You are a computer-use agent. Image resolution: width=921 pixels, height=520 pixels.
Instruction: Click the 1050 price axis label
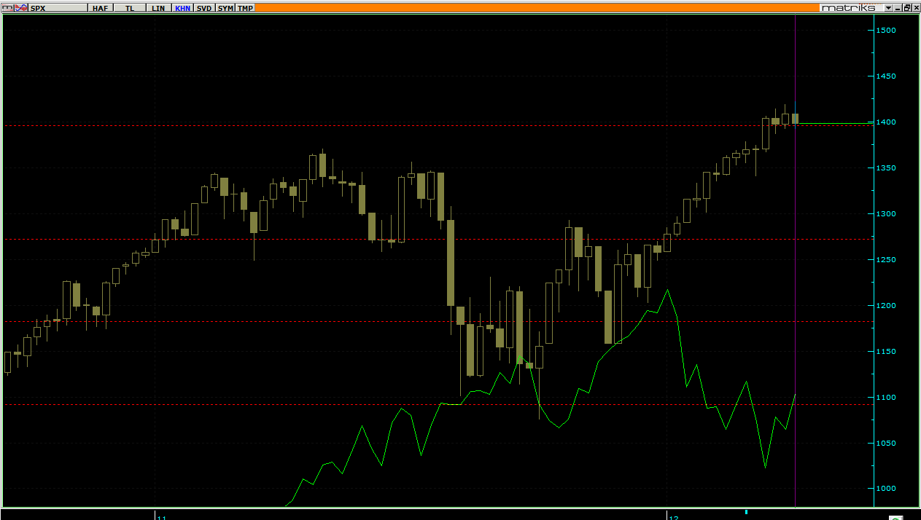pos(886,443)
